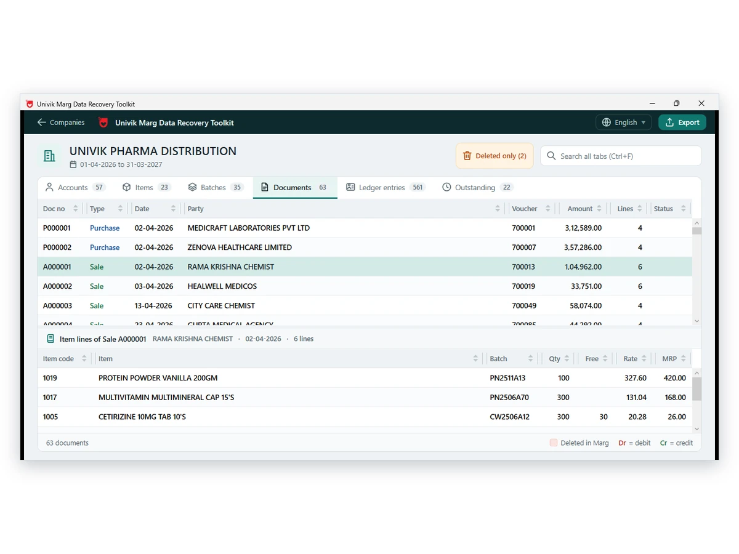739x554 pixels.
Task: Click the Search all tabs field
Action: coord(621,156)
